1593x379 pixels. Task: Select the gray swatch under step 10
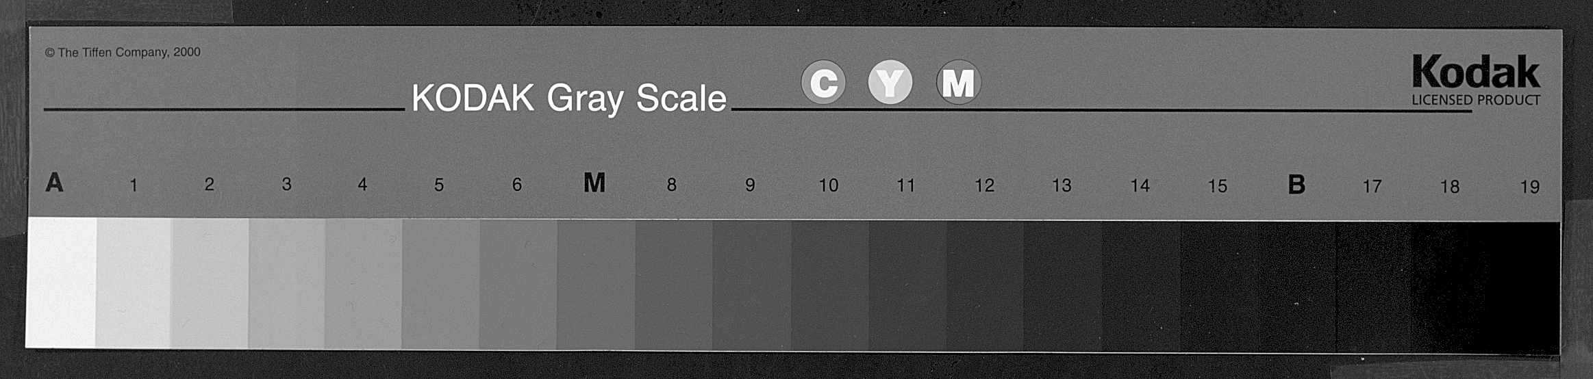(830, 285)
